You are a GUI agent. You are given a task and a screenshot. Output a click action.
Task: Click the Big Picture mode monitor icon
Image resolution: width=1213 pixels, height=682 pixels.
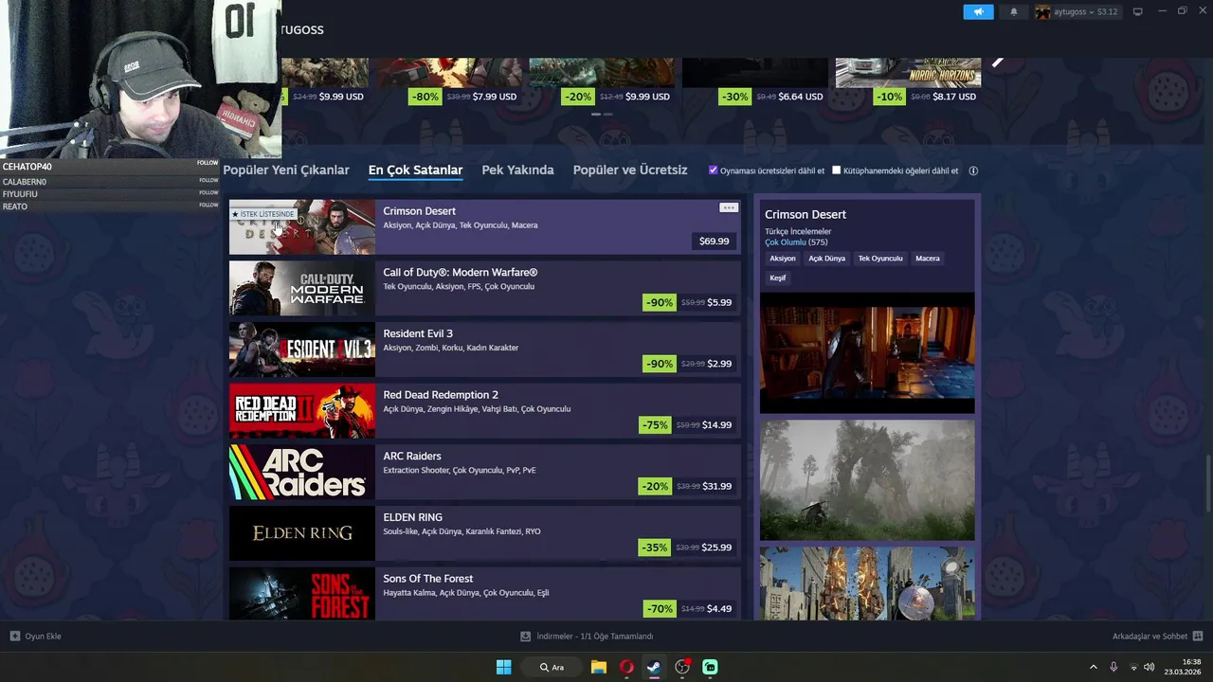click(x=1138, y=11)
